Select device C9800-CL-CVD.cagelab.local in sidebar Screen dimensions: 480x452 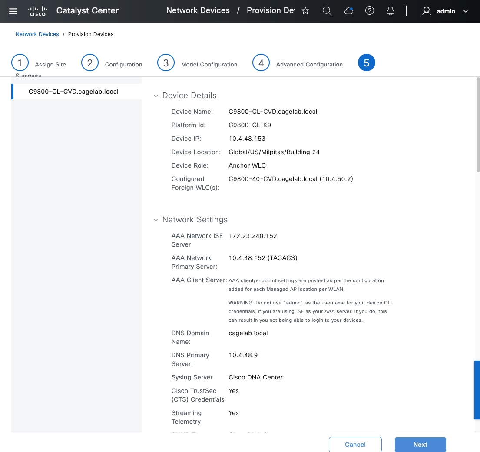click(x=76, y=92)
